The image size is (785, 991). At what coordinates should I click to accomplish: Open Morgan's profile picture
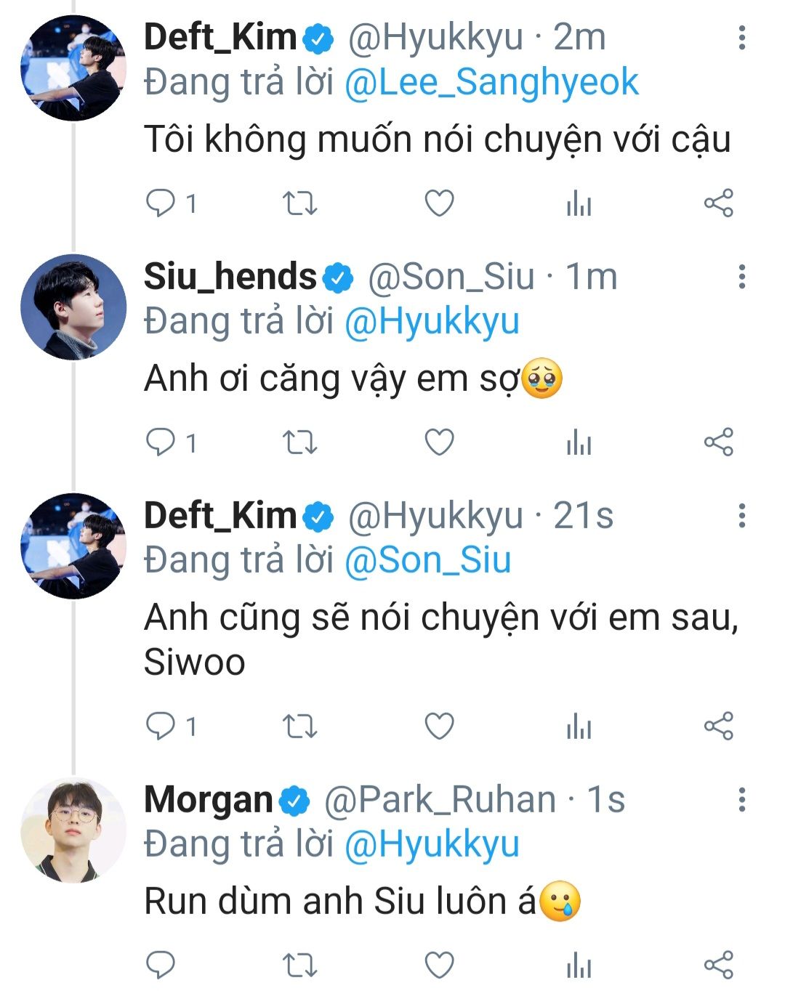click(x=73, y=830)
